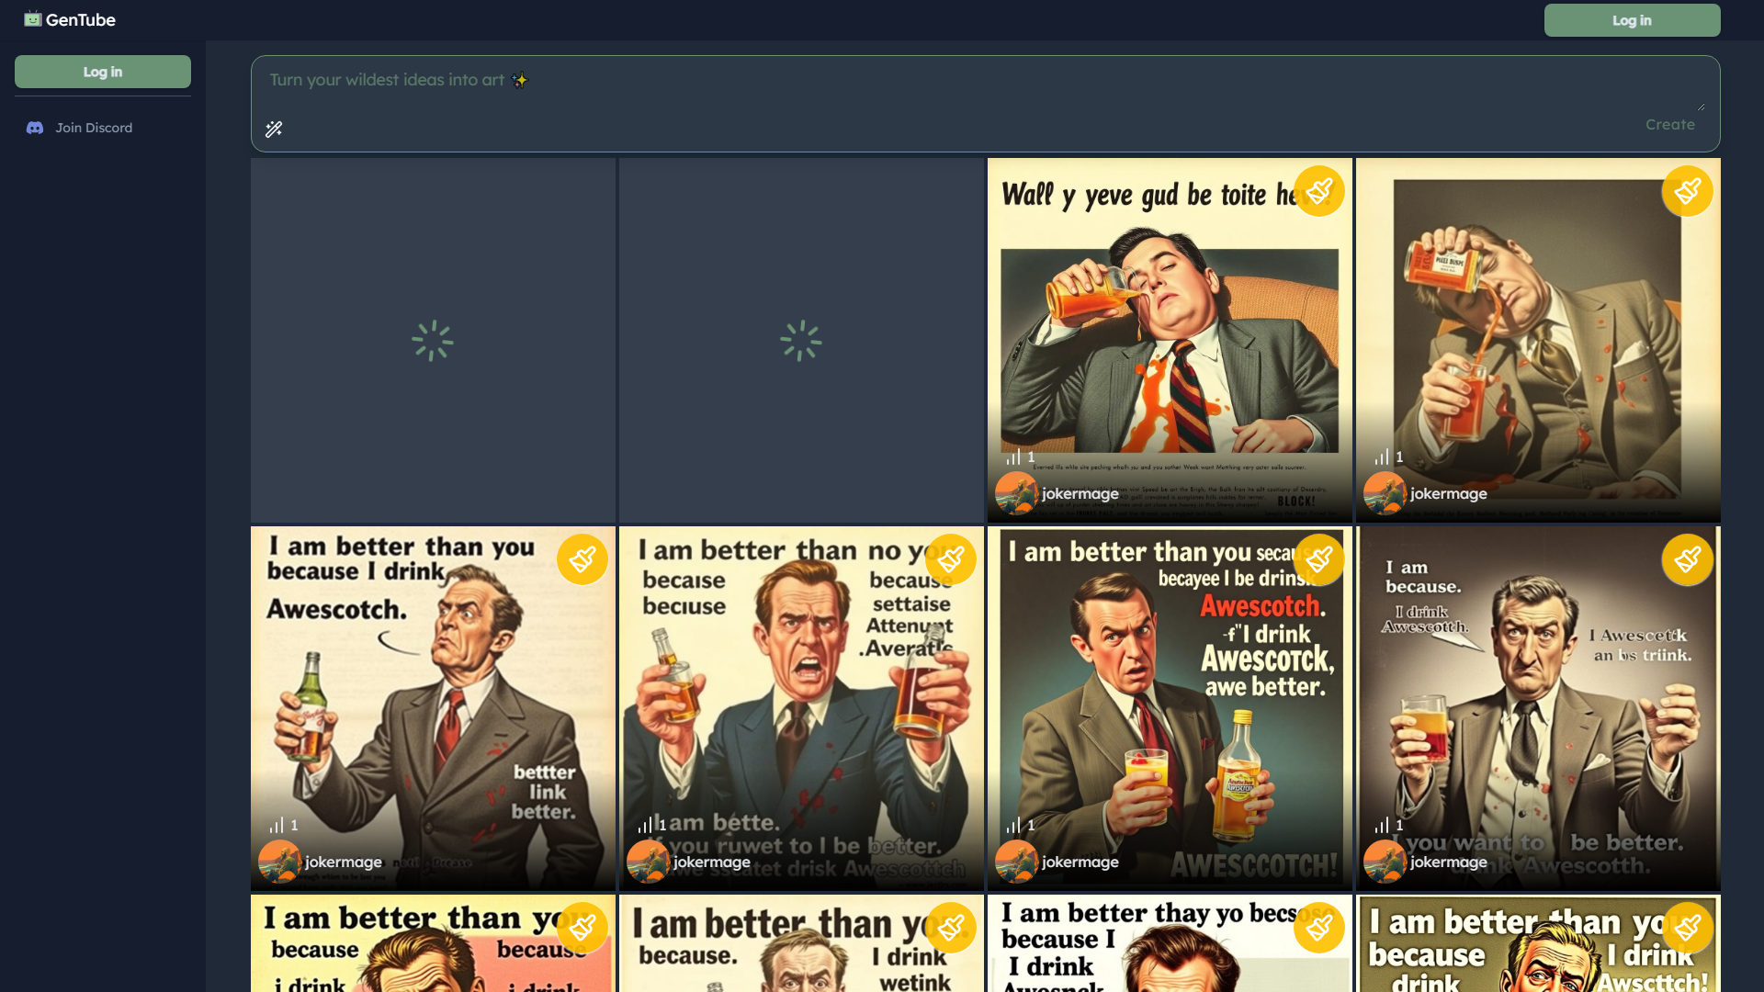Open the bottom-row poster with the pink background
Viewport: 1764px width, 992px height.
[433, 943]
